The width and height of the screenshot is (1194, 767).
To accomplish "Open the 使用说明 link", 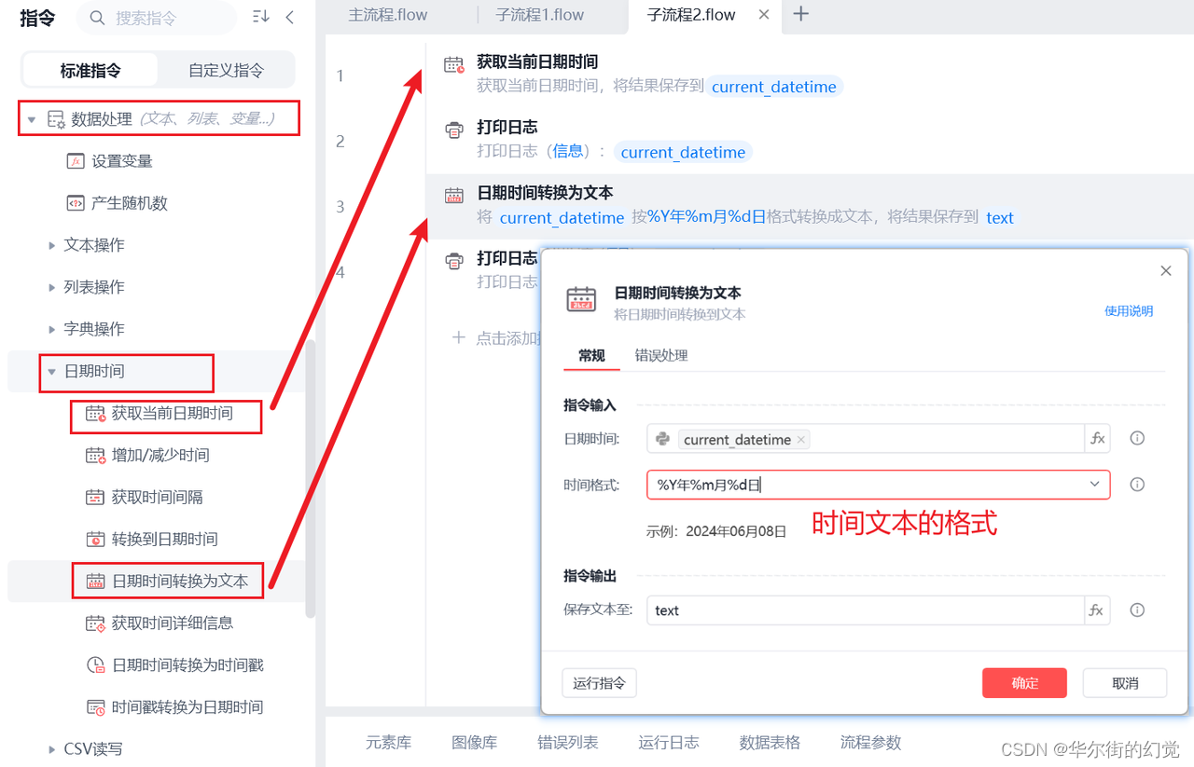I will click(x=1129, y=311).
